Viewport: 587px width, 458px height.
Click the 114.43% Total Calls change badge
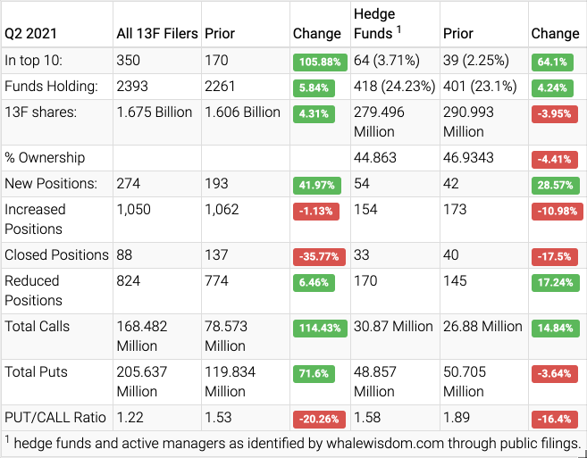click(317, 328)
